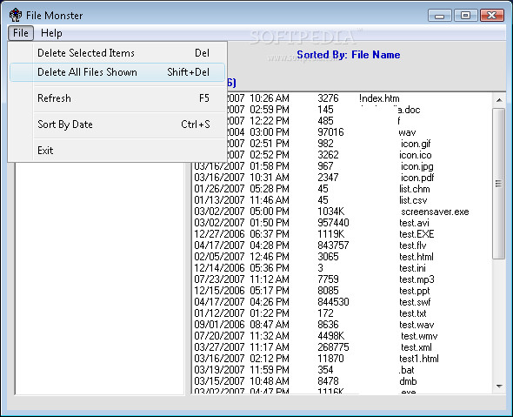Screen dimensions: 513x417
Task: Select the dmb file row
Action: click(342, 381)
